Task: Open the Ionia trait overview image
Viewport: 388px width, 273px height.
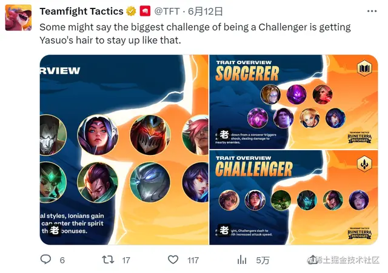Action: click(124, 150)
